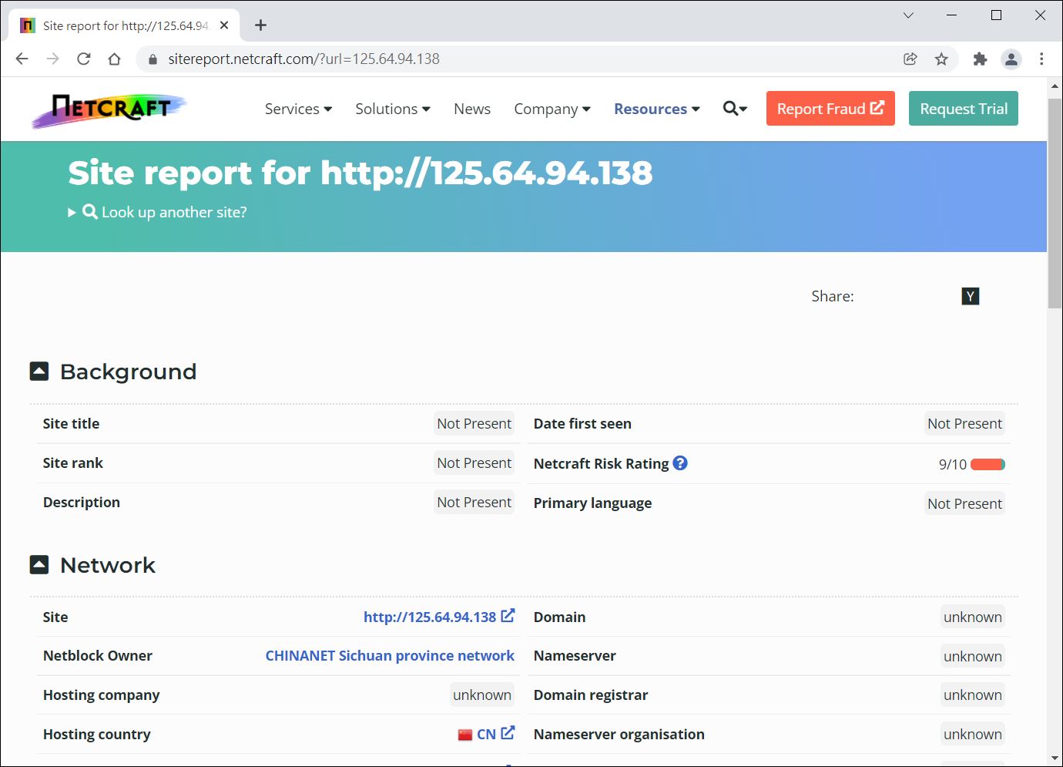Viewport: 1063px width, 767px height.
Task: Open the Chrome profile avatar
Action: (x=1011, y=59)
